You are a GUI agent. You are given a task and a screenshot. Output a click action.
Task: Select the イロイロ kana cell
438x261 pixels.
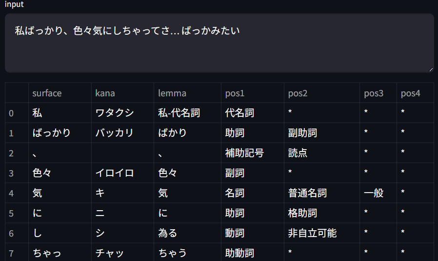tap(122, 173)
